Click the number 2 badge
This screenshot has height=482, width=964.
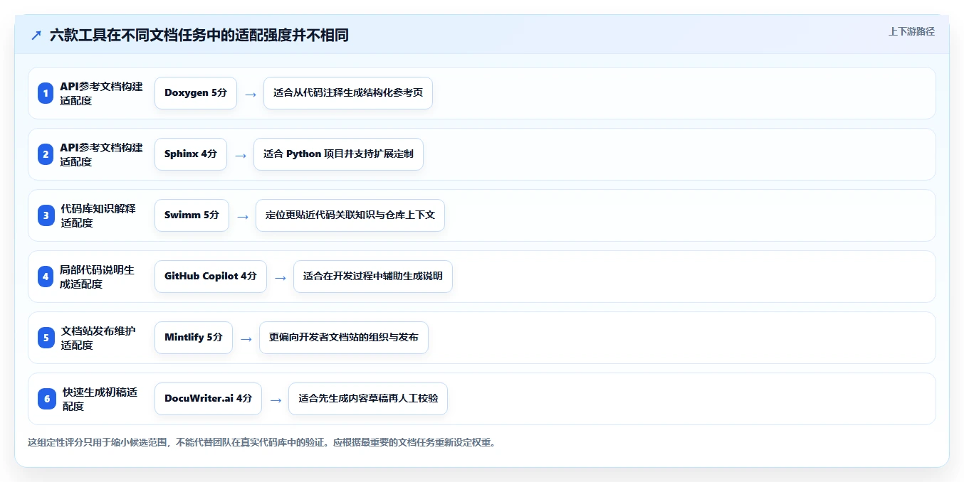(x=46, y=154)
